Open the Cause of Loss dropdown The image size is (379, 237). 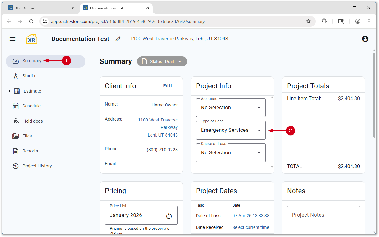231,153
